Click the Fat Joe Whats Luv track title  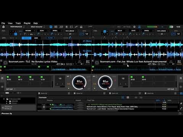pos(133,62)
